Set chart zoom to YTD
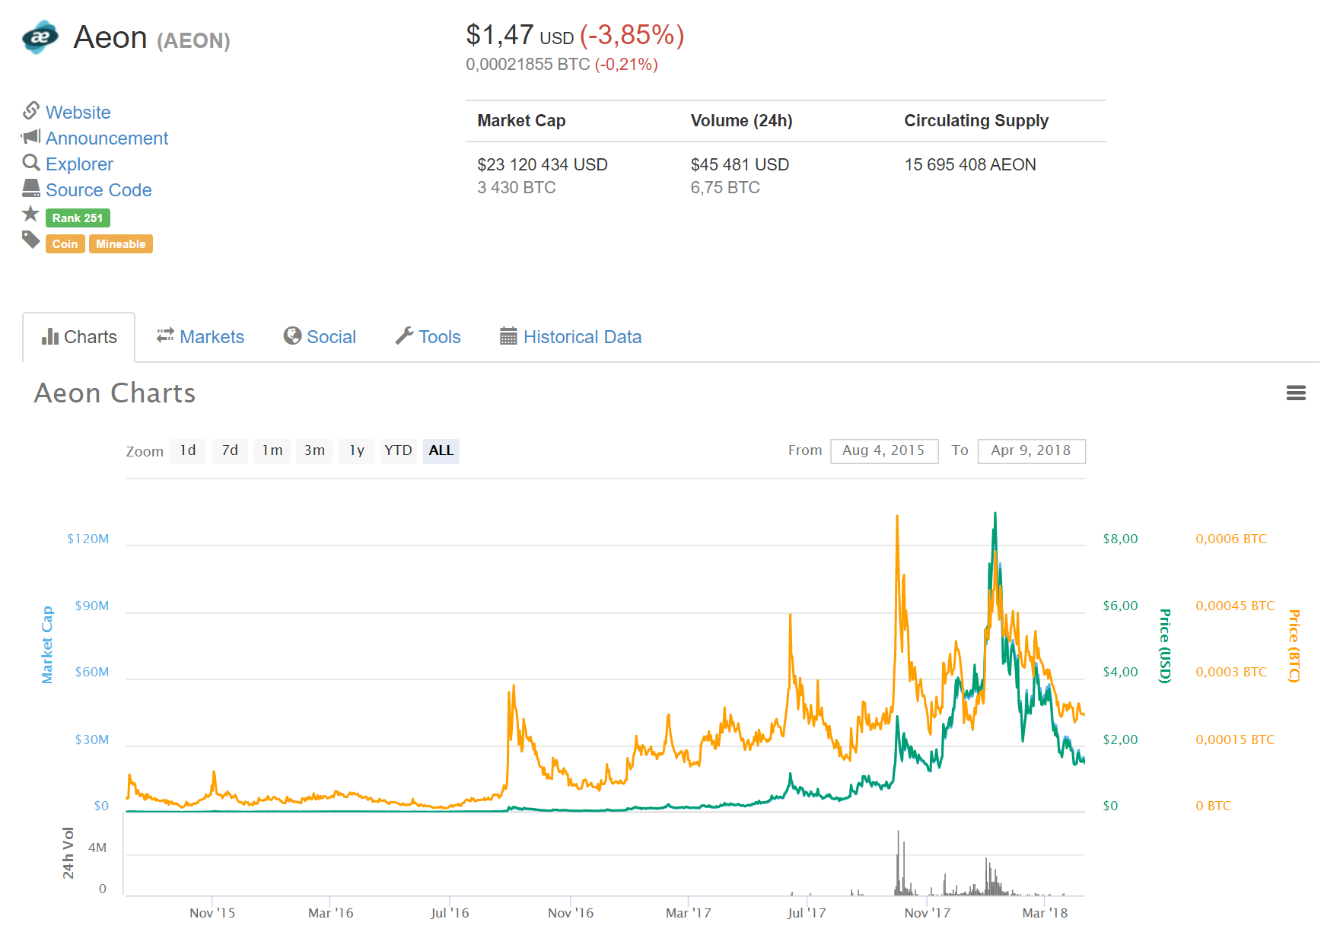The width and height of the screenshot is (1324, 951). point(398,450)
